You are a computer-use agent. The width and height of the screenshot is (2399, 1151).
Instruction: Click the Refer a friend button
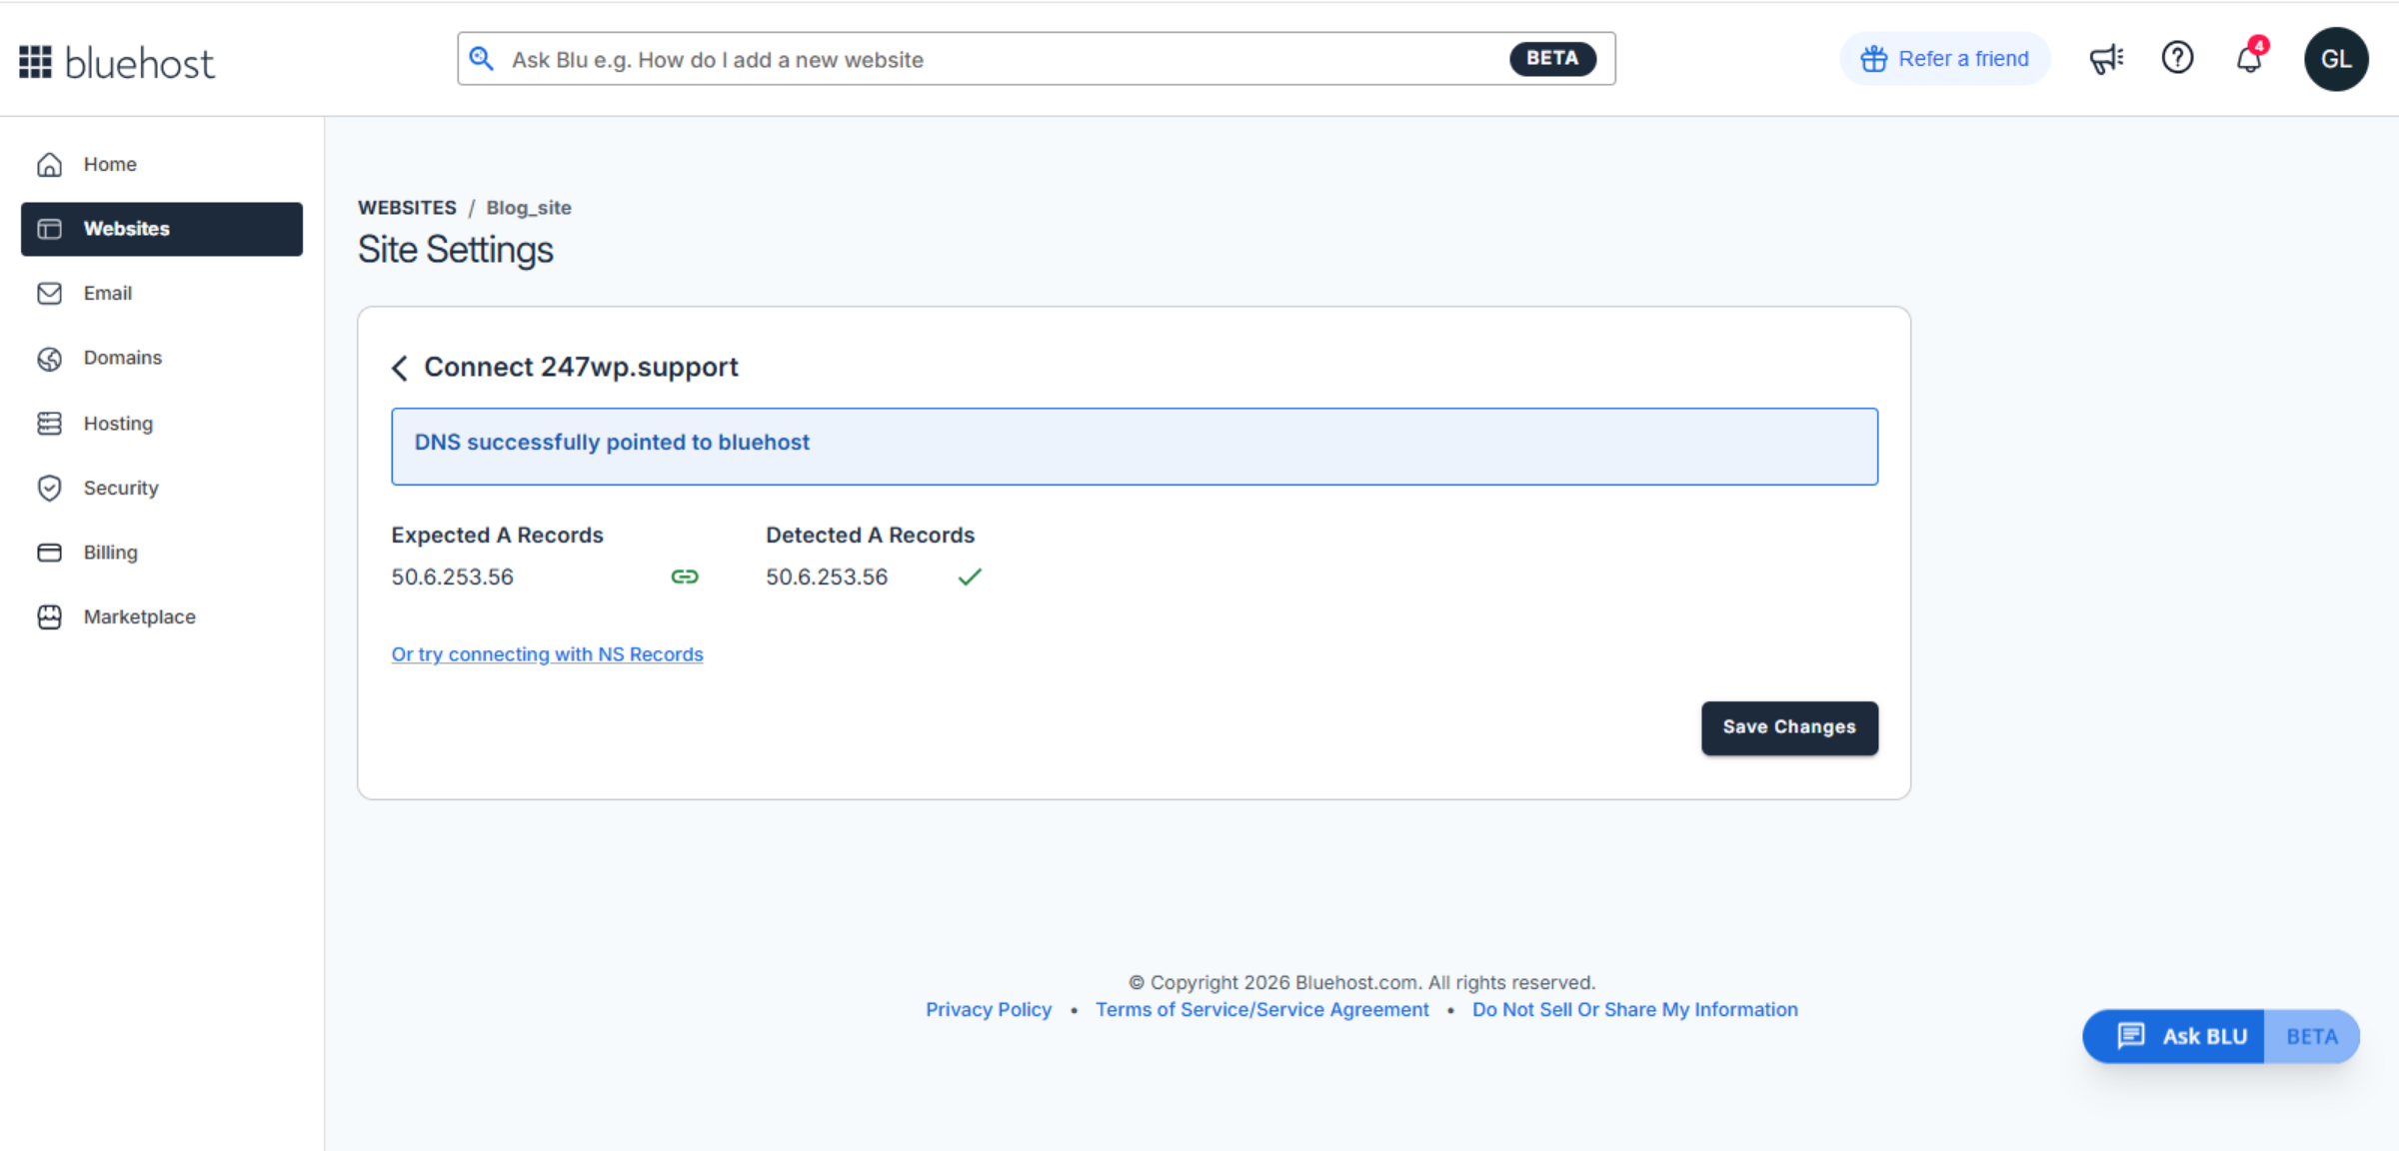(x=1944, y=58)
